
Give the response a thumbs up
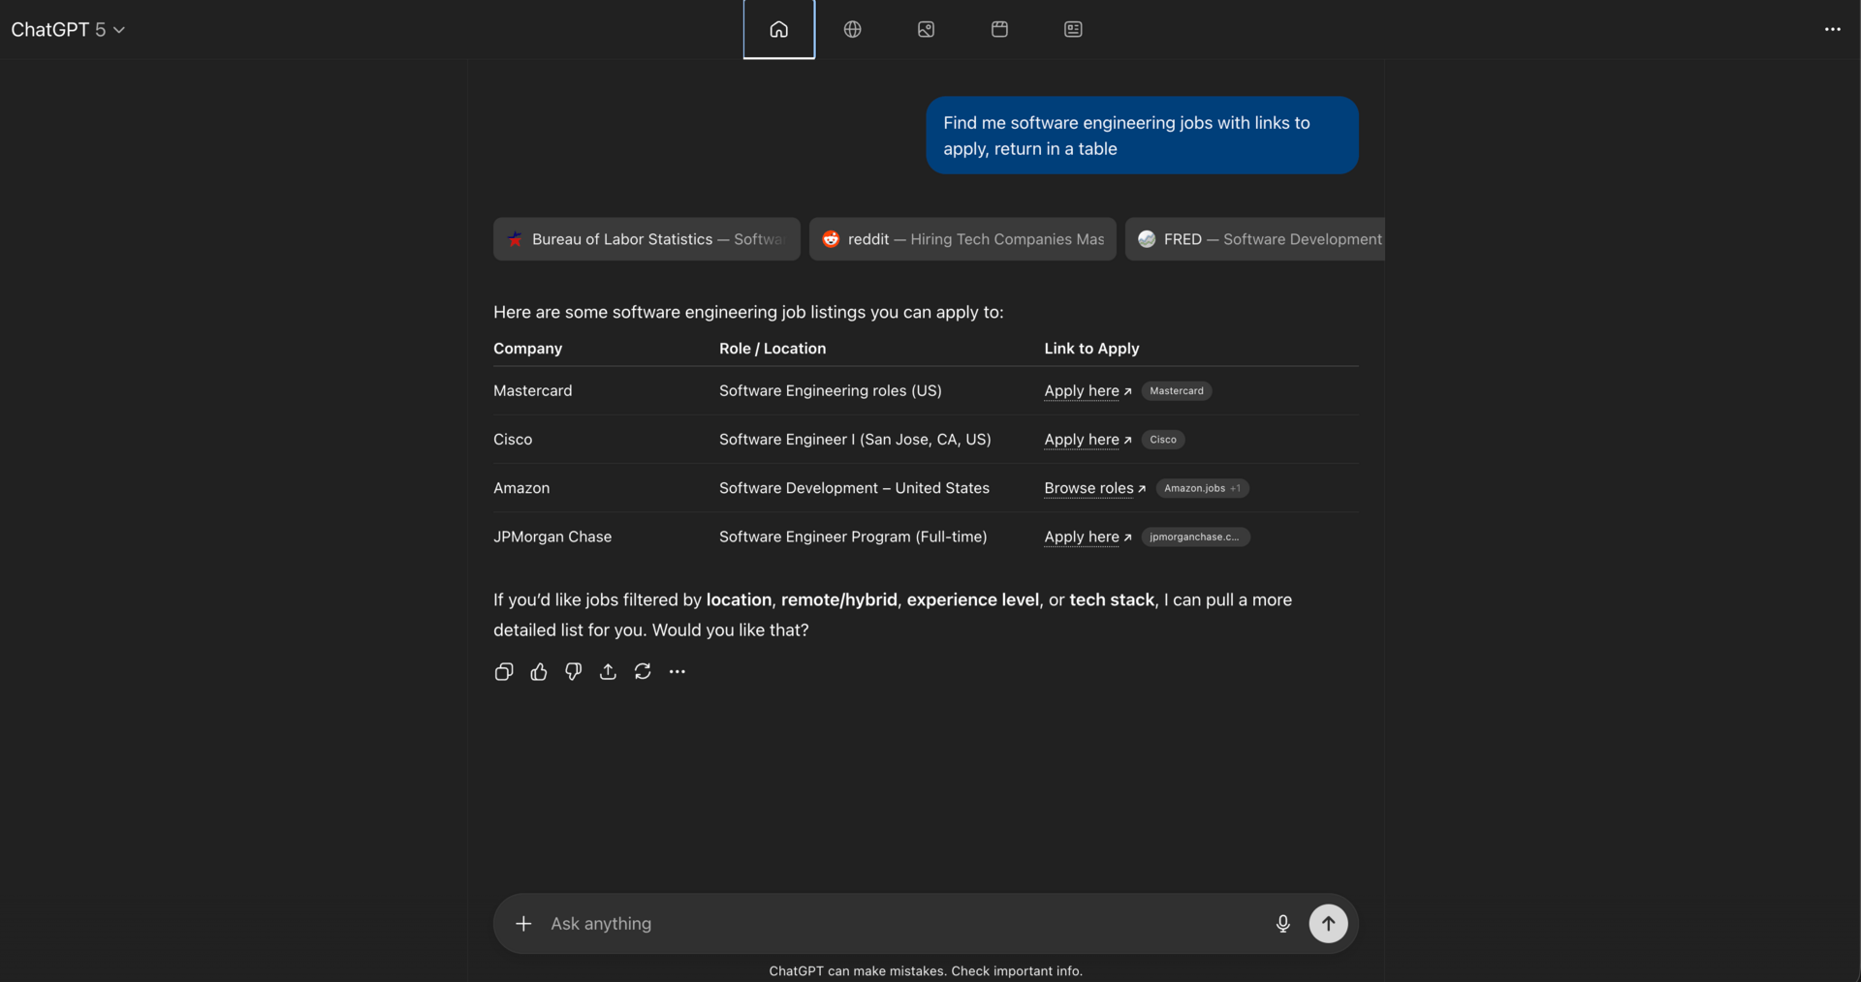[x=539, y=672]
